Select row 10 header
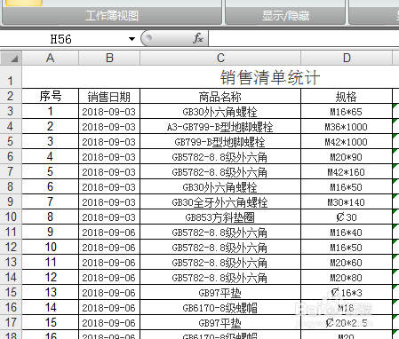399x339 pixels. pos(11,217)
